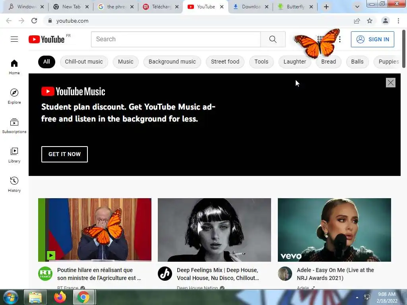Switch to the Google 'the phre' tab

coord(116,7)
